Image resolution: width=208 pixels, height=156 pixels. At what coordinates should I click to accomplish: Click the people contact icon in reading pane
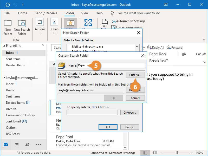coord(184,54)
